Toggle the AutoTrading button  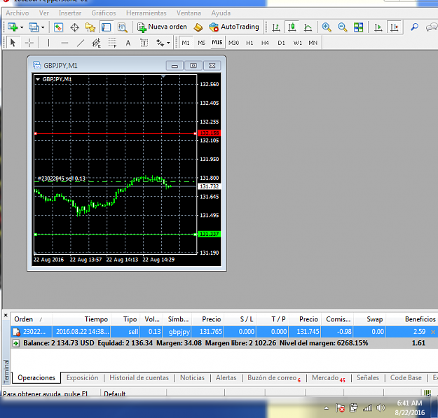click(x=234, y=27)
